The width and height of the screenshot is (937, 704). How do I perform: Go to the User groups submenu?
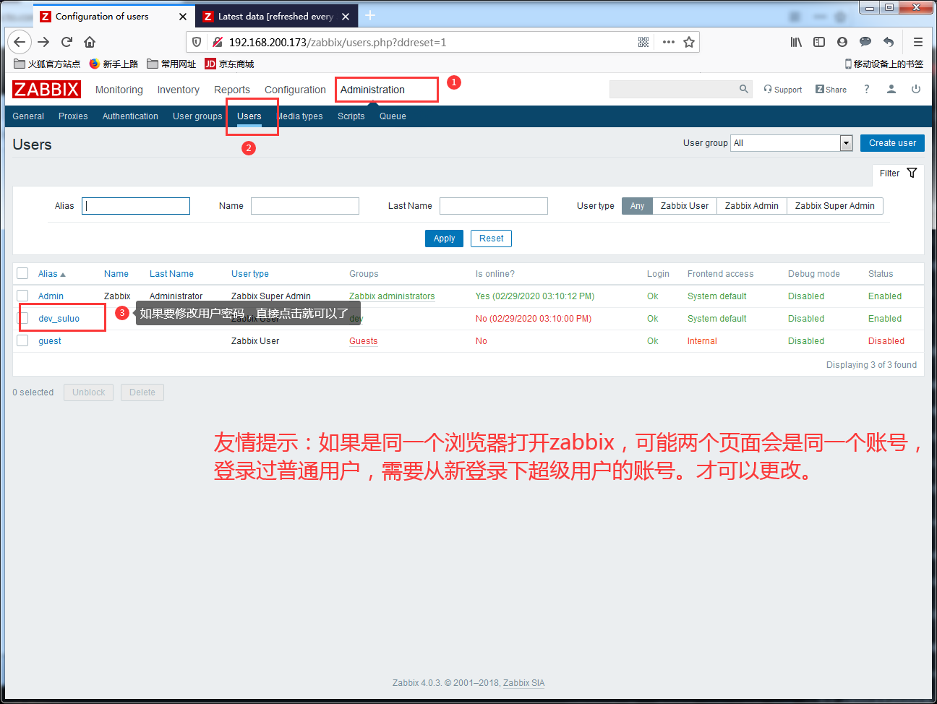tap(197, 116)
